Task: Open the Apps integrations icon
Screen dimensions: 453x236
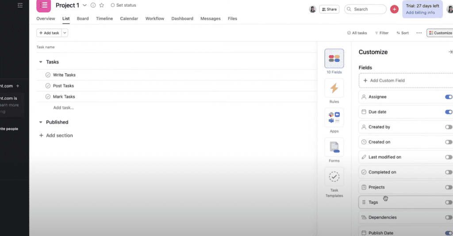Action: (x=334, y=118)
